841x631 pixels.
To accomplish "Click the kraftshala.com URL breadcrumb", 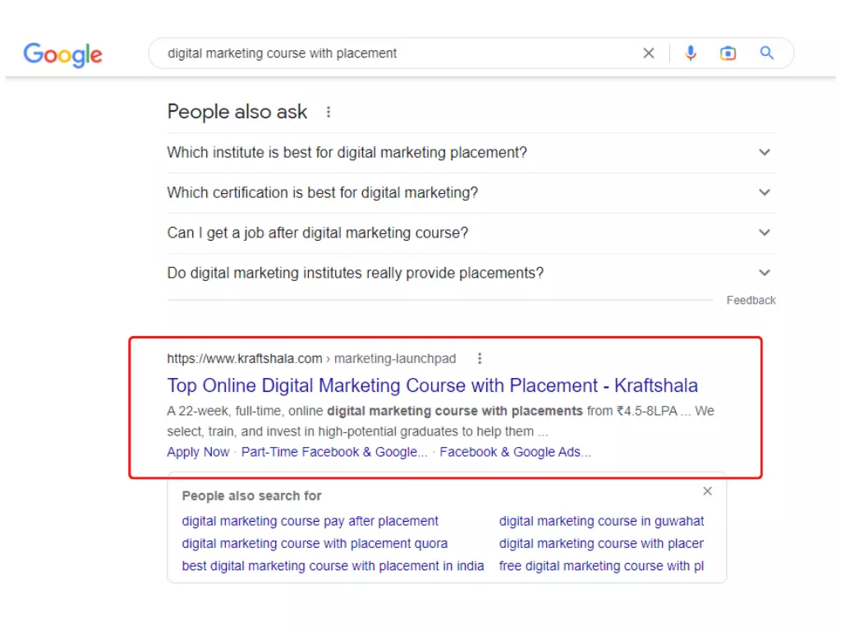I will [x=311, y=358].
